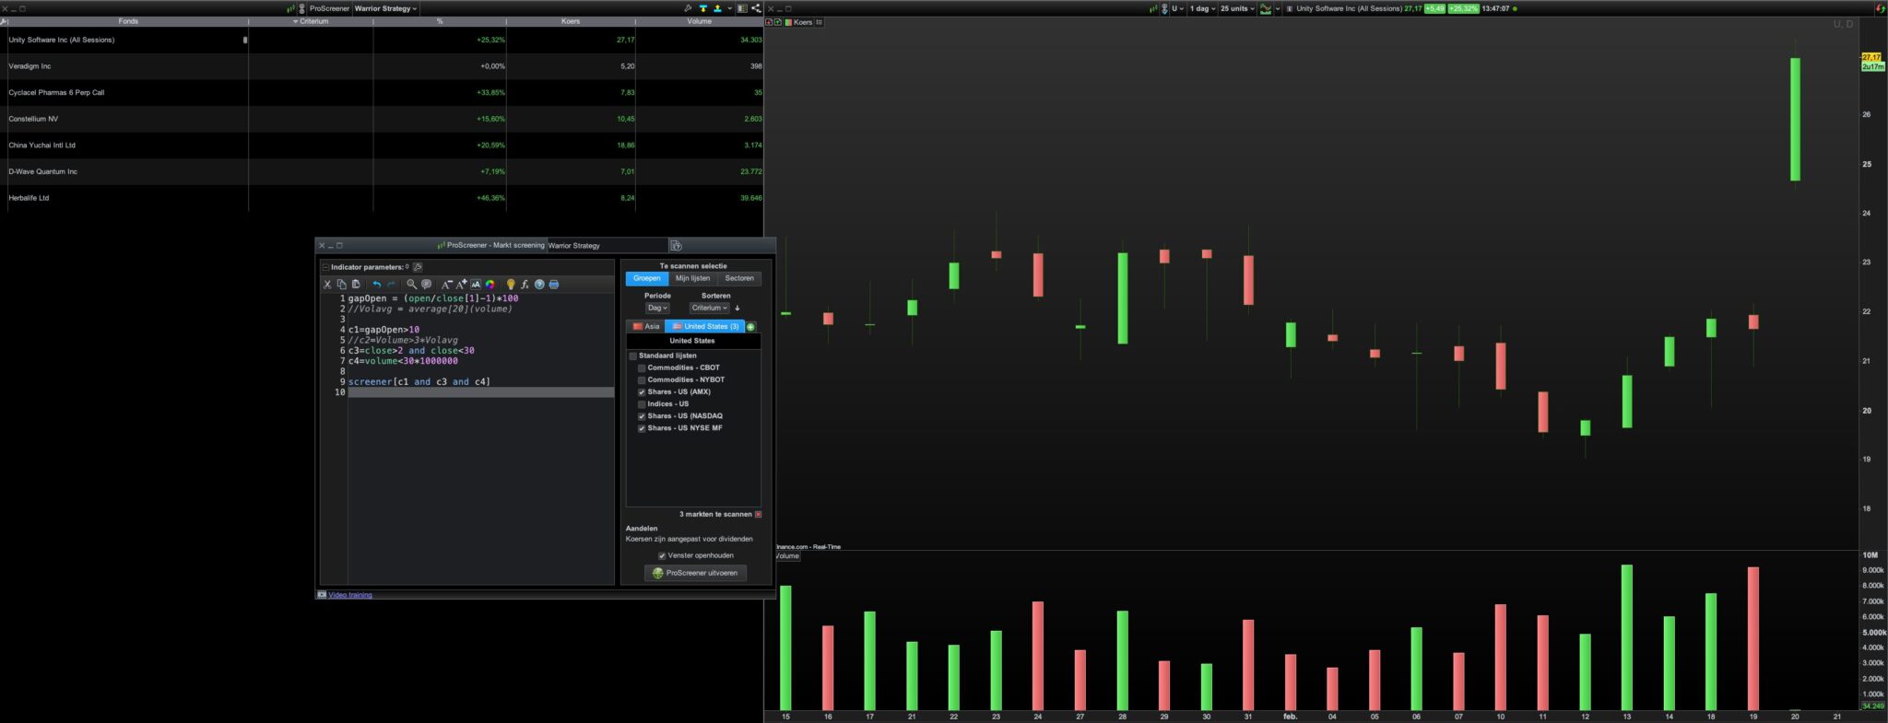Enable the Commodities - CBOT checkbox
The height and width of the screenshot is (723, 1888).
(x=642, y=368)
